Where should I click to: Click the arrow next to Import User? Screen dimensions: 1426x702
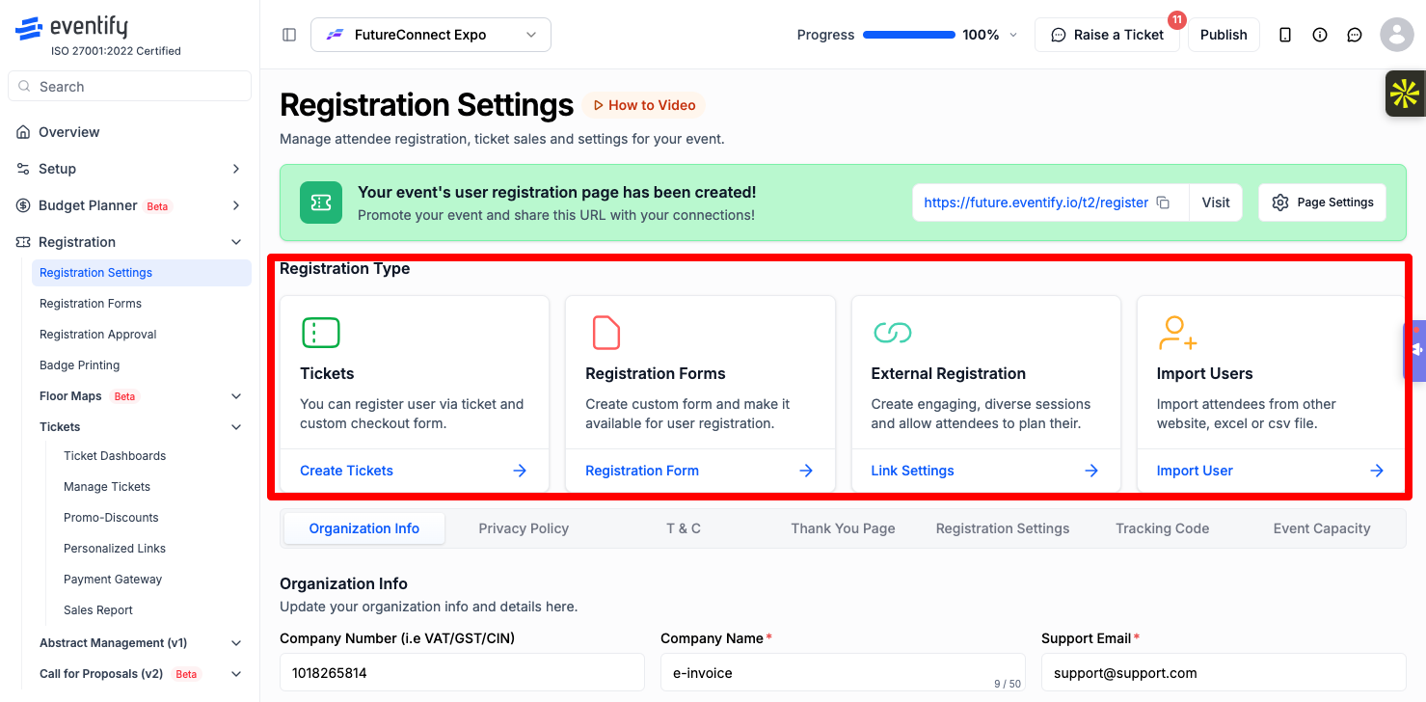tap(1377, 471)
